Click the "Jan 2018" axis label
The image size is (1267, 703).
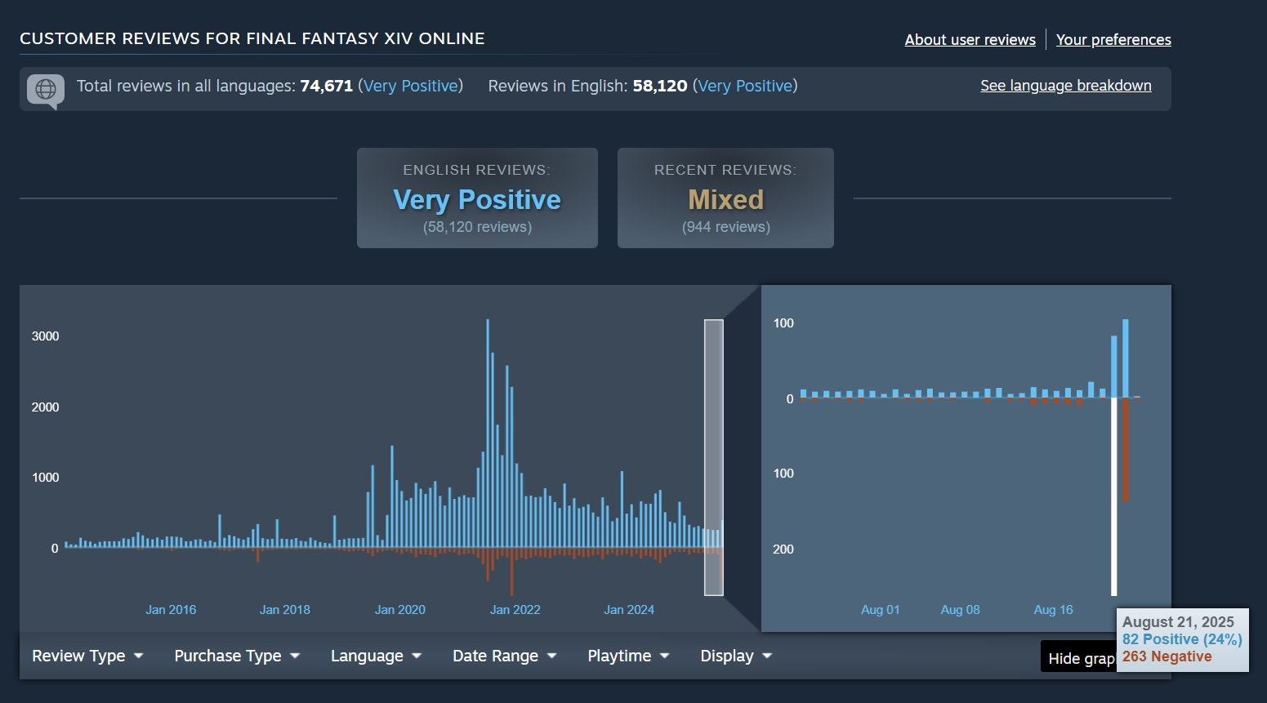tap(285, 610)
